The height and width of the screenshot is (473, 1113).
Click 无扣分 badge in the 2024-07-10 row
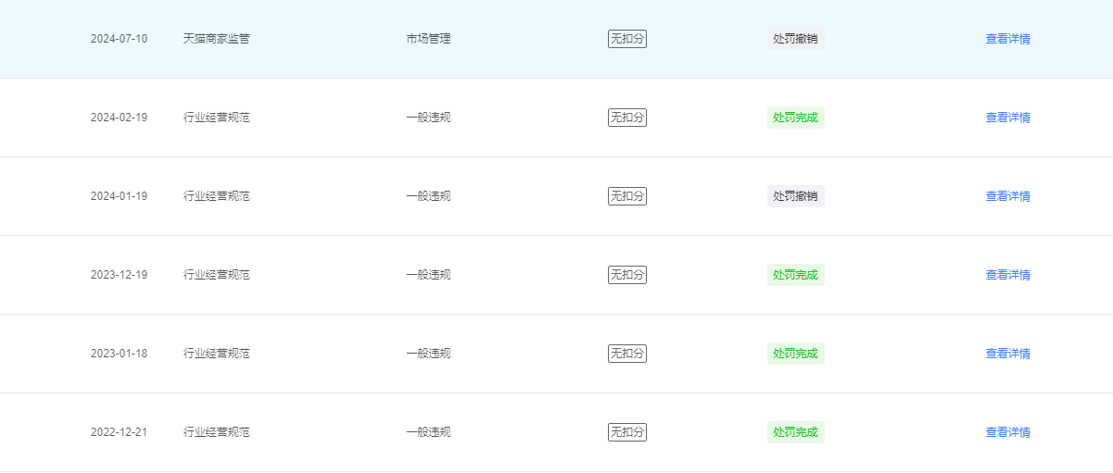pos(627,39)
